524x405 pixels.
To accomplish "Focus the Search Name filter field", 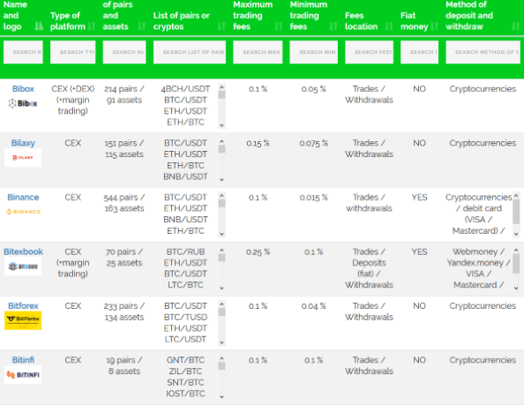I will 23,52.
